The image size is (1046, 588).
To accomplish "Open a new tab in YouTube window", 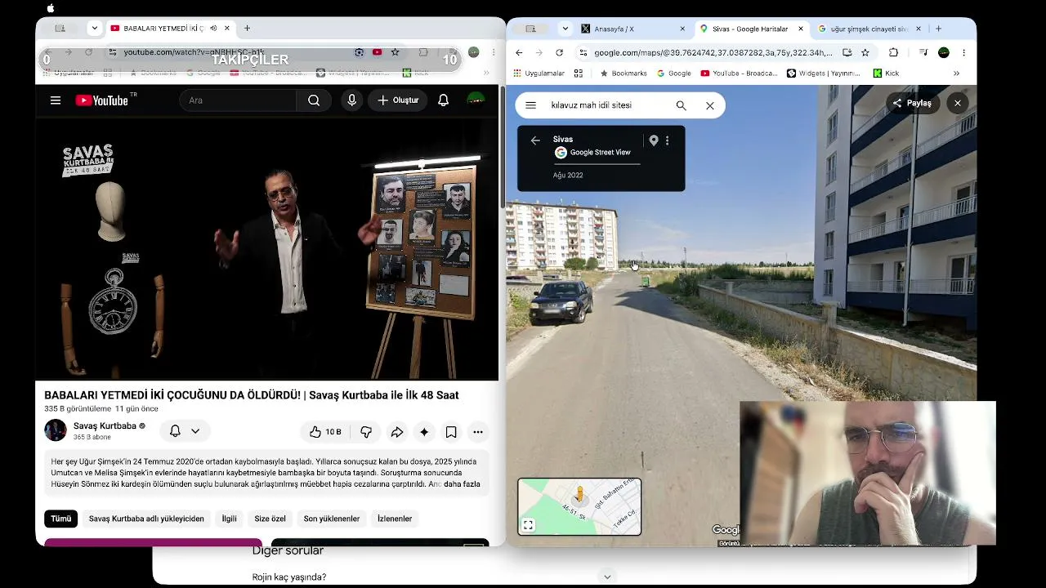I will click(247, 29).
